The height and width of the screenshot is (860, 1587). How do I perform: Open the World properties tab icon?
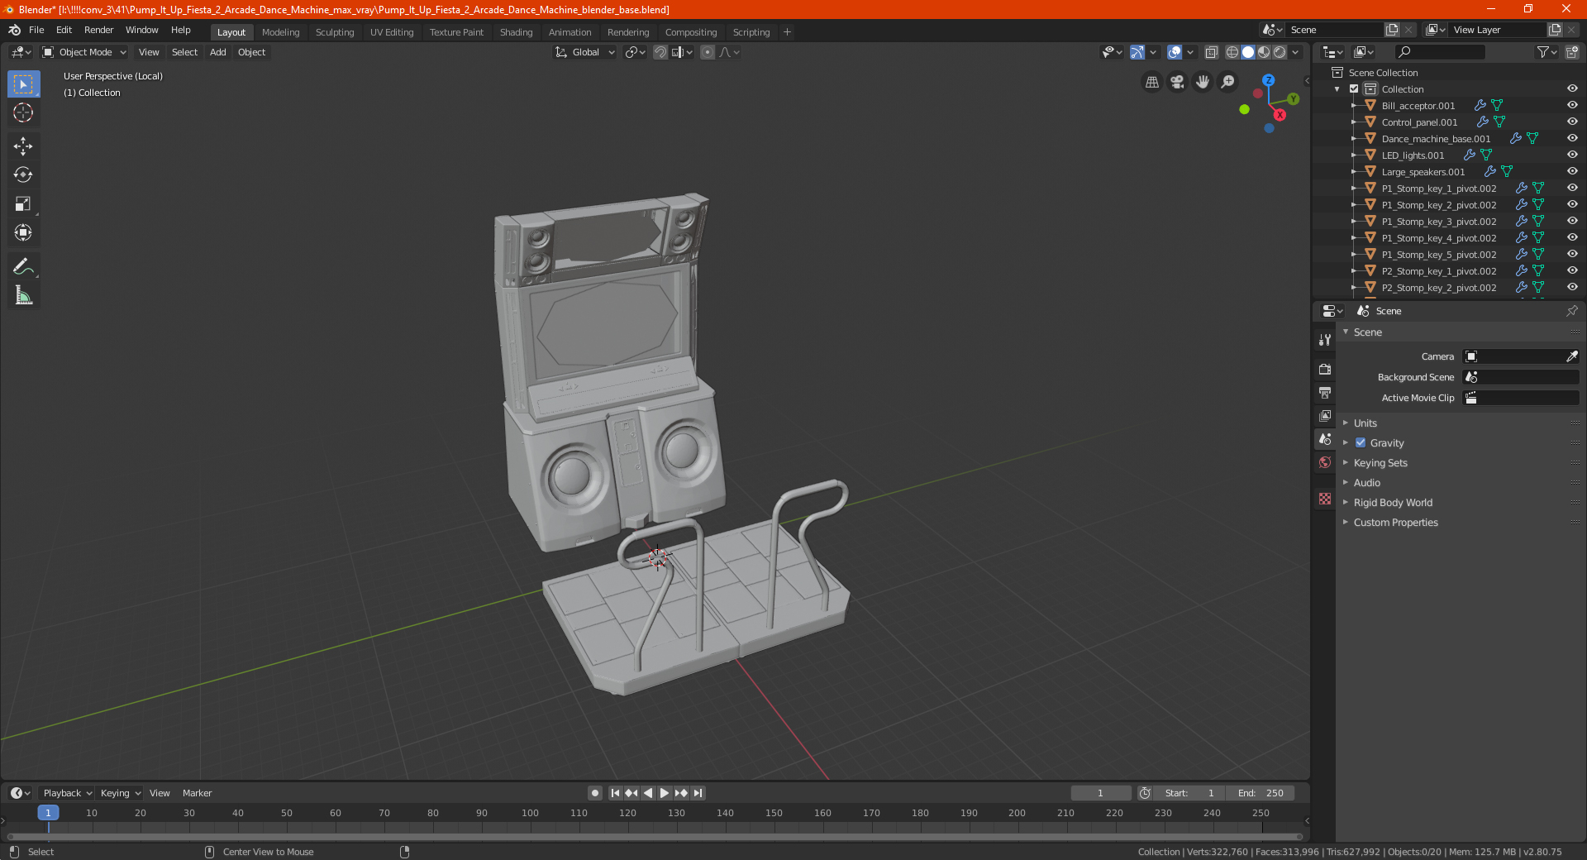(x=1325, y=462)
